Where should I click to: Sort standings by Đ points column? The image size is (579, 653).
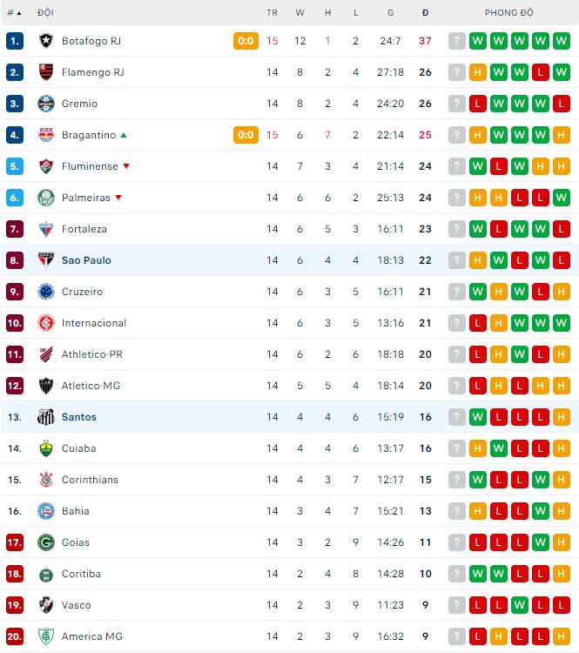[x=425, y=13]
